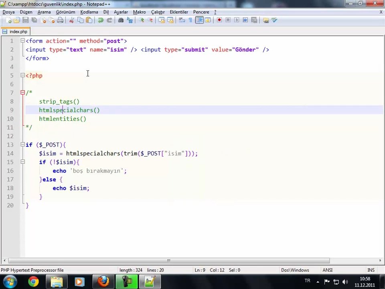Click ANSI encoding in status bar
The height and width of the screenshot is (289, 385).
pos(327,270)
